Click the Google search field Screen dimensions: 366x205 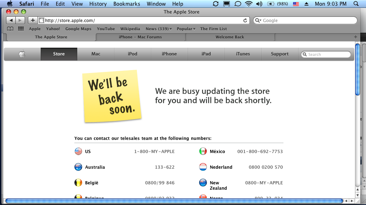(305, 20)
